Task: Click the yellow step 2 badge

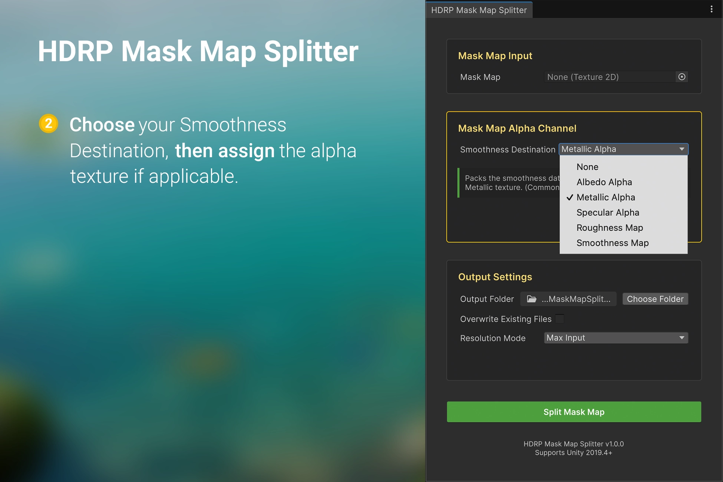Action: pos(49,123)
